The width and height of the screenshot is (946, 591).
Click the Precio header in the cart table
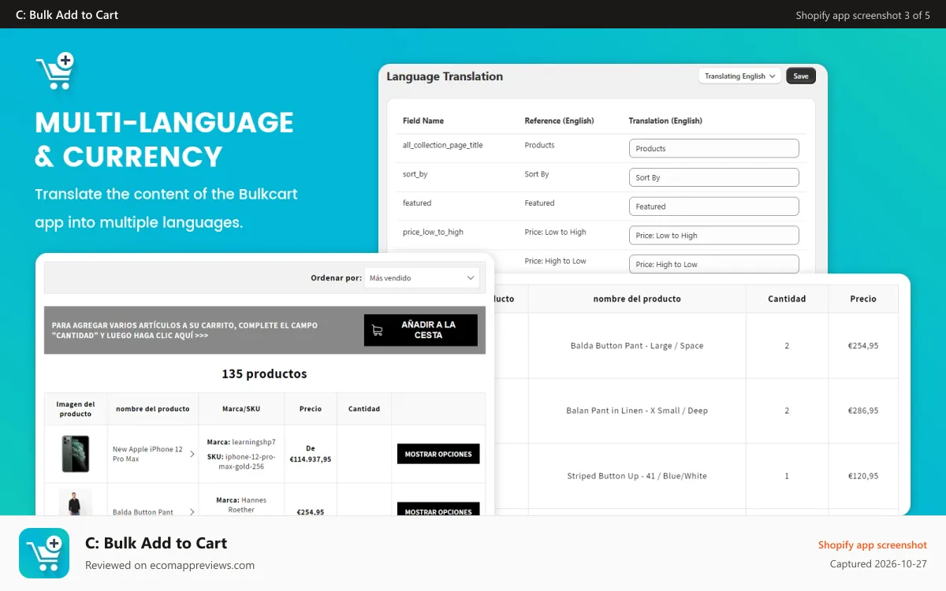863,299
